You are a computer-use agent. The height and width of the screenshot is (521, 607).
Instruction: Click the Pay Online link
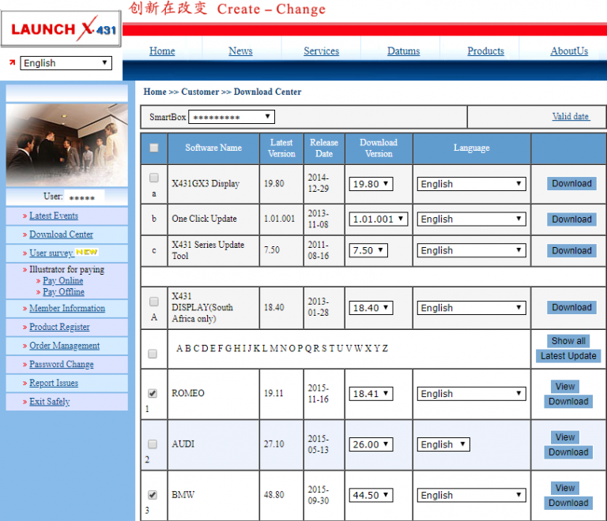pos(62,280)
